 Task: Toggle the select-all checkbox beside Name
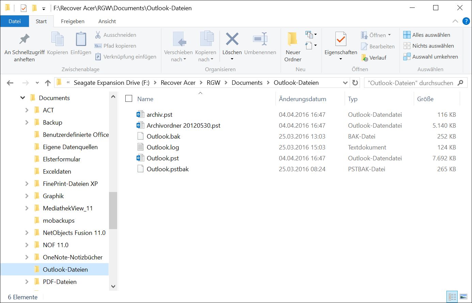point(129,99)
